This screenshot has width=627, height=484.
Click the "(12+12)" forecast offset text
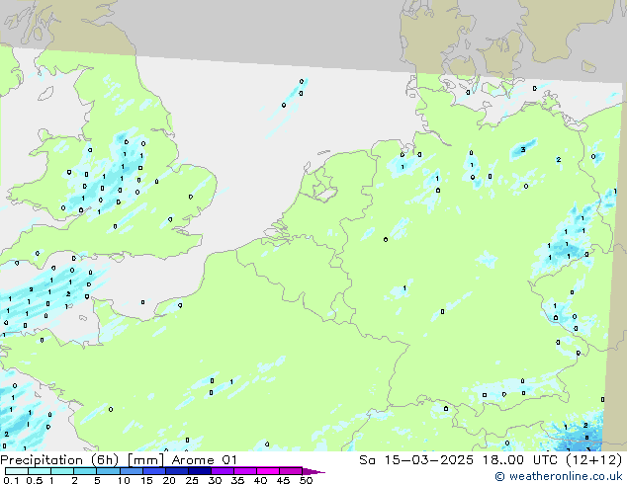tap(594, 460)
